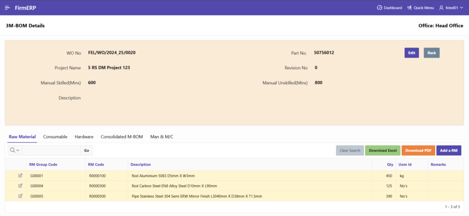Click the Back button
The height and width of the screenshot is (216, 469).
[431, 53]
